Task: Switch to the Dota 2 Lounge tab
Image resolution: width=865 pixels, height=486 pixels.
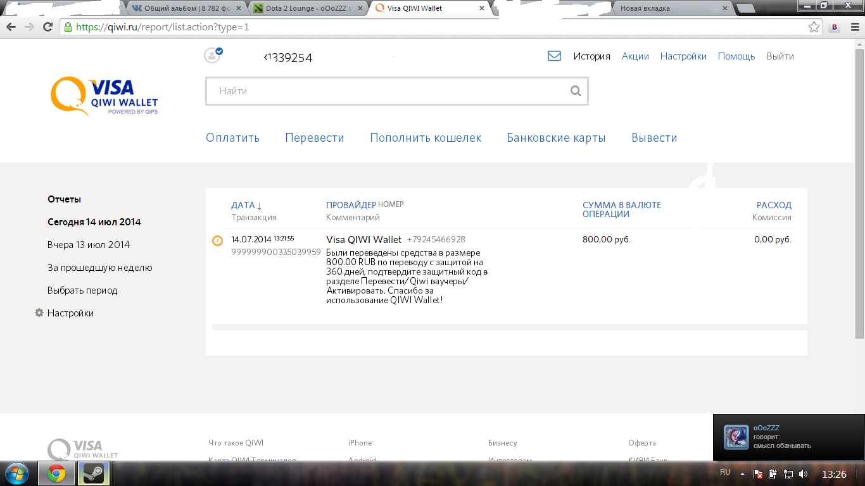Action: [307, 8]
